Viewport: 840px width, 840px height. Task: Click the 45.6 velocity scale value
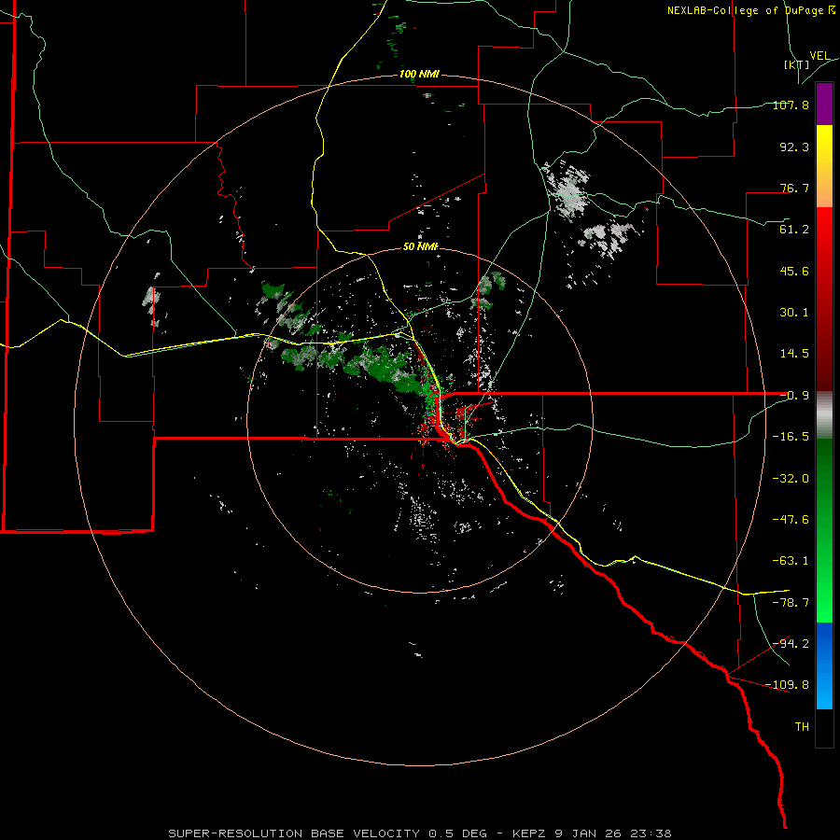[794, 271]
